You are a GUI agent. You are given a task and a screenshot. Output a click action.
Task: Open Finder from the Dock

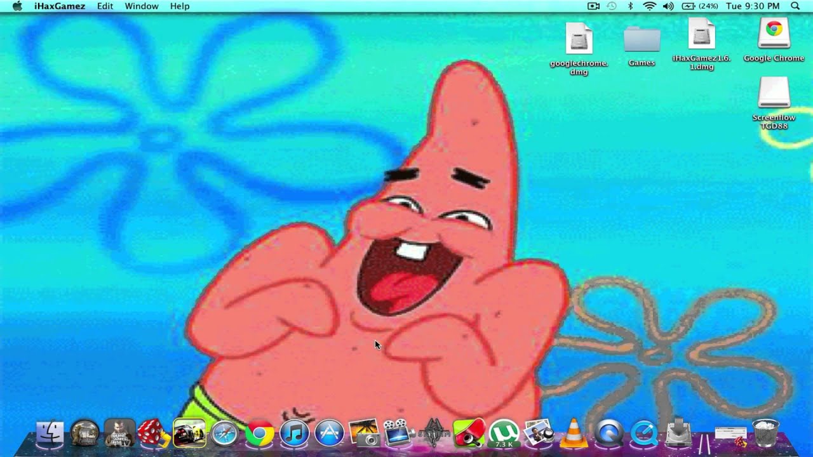[x=50, y=434]
